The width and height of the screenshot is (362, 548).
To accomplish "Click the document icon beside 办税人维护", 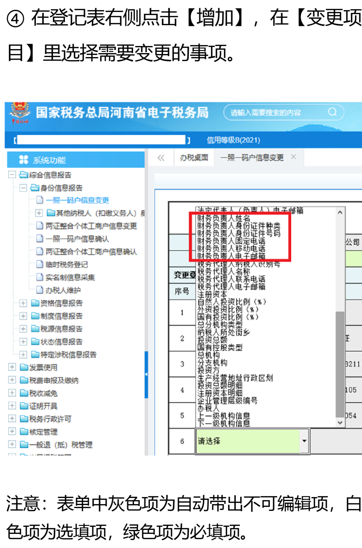I will (40, 290).
